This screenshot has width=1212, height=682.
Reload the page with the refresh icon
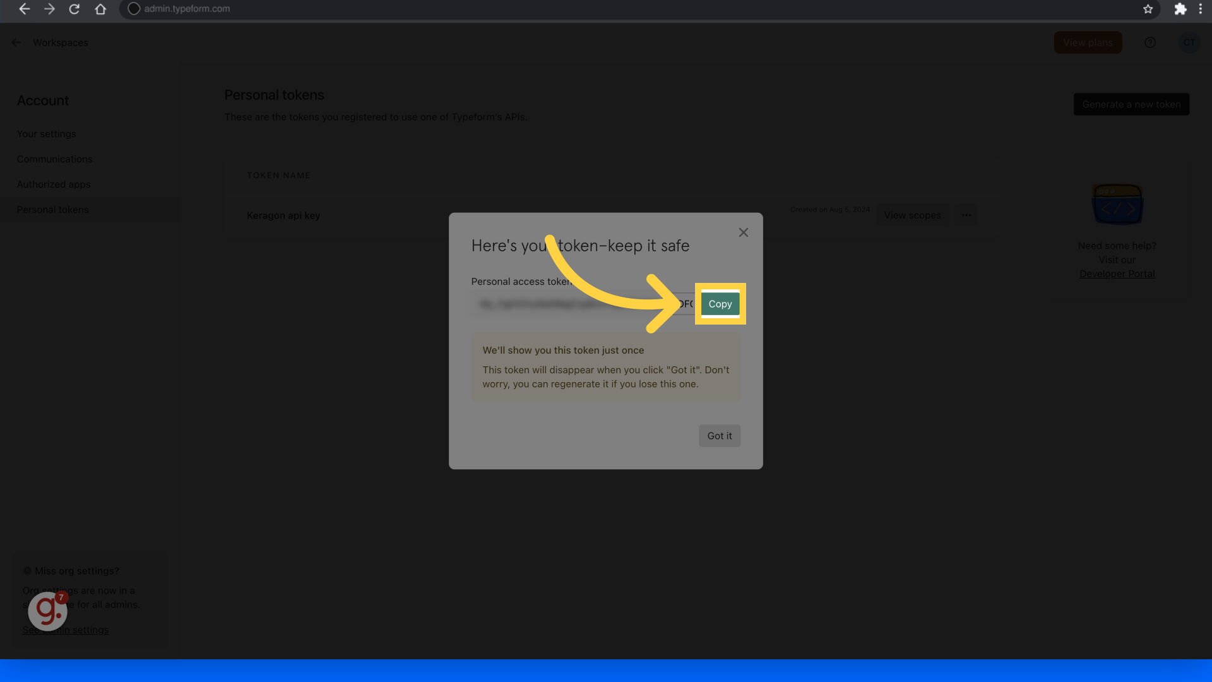(74, 9)
